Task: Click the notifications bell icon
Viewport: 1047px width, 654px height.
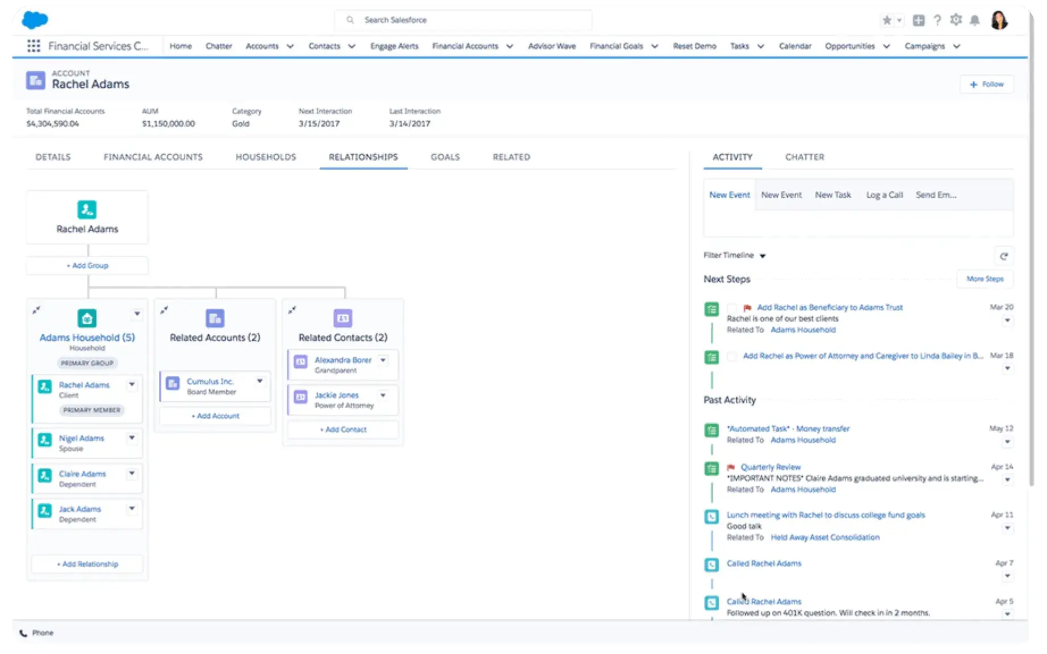Action: tap(975, 20)
